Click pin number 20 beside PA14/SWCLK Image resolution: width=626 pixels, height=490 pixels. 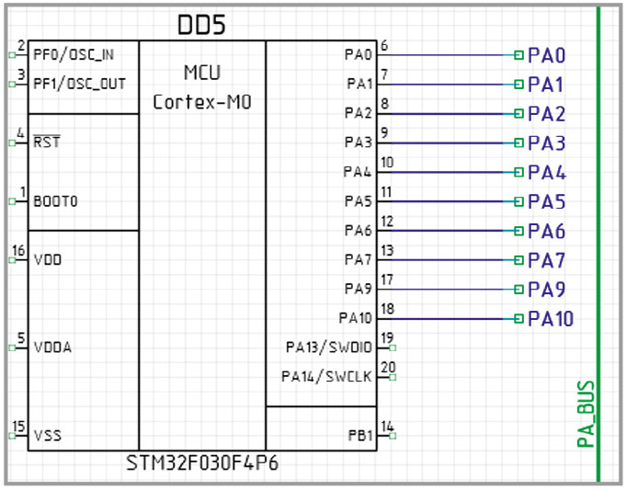pos(388,367)
